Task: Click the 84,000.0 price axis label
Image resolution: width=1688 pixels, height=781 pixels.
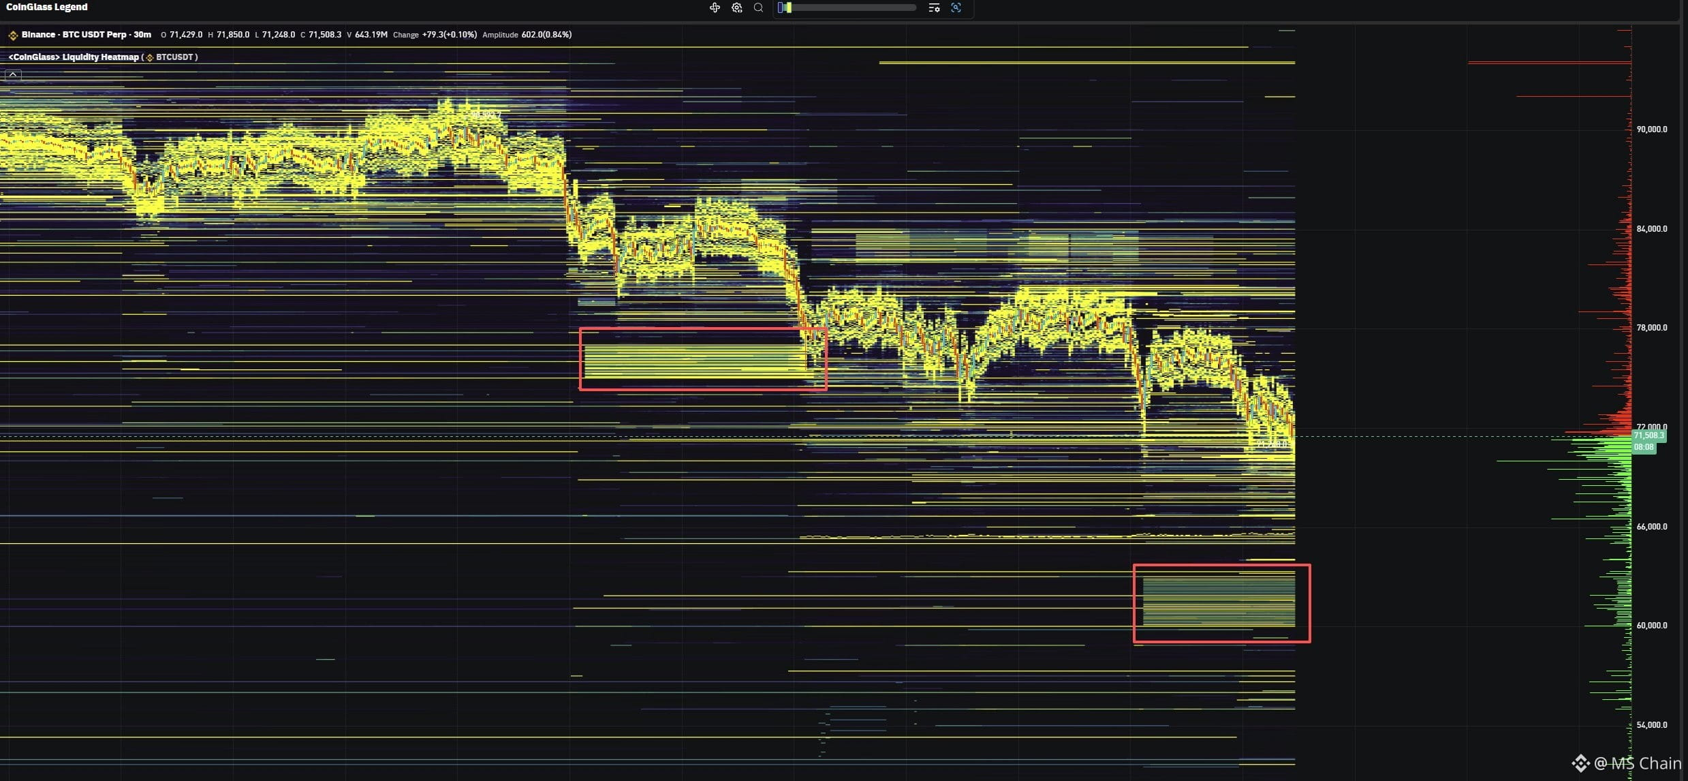Action: pos(1652,229)
